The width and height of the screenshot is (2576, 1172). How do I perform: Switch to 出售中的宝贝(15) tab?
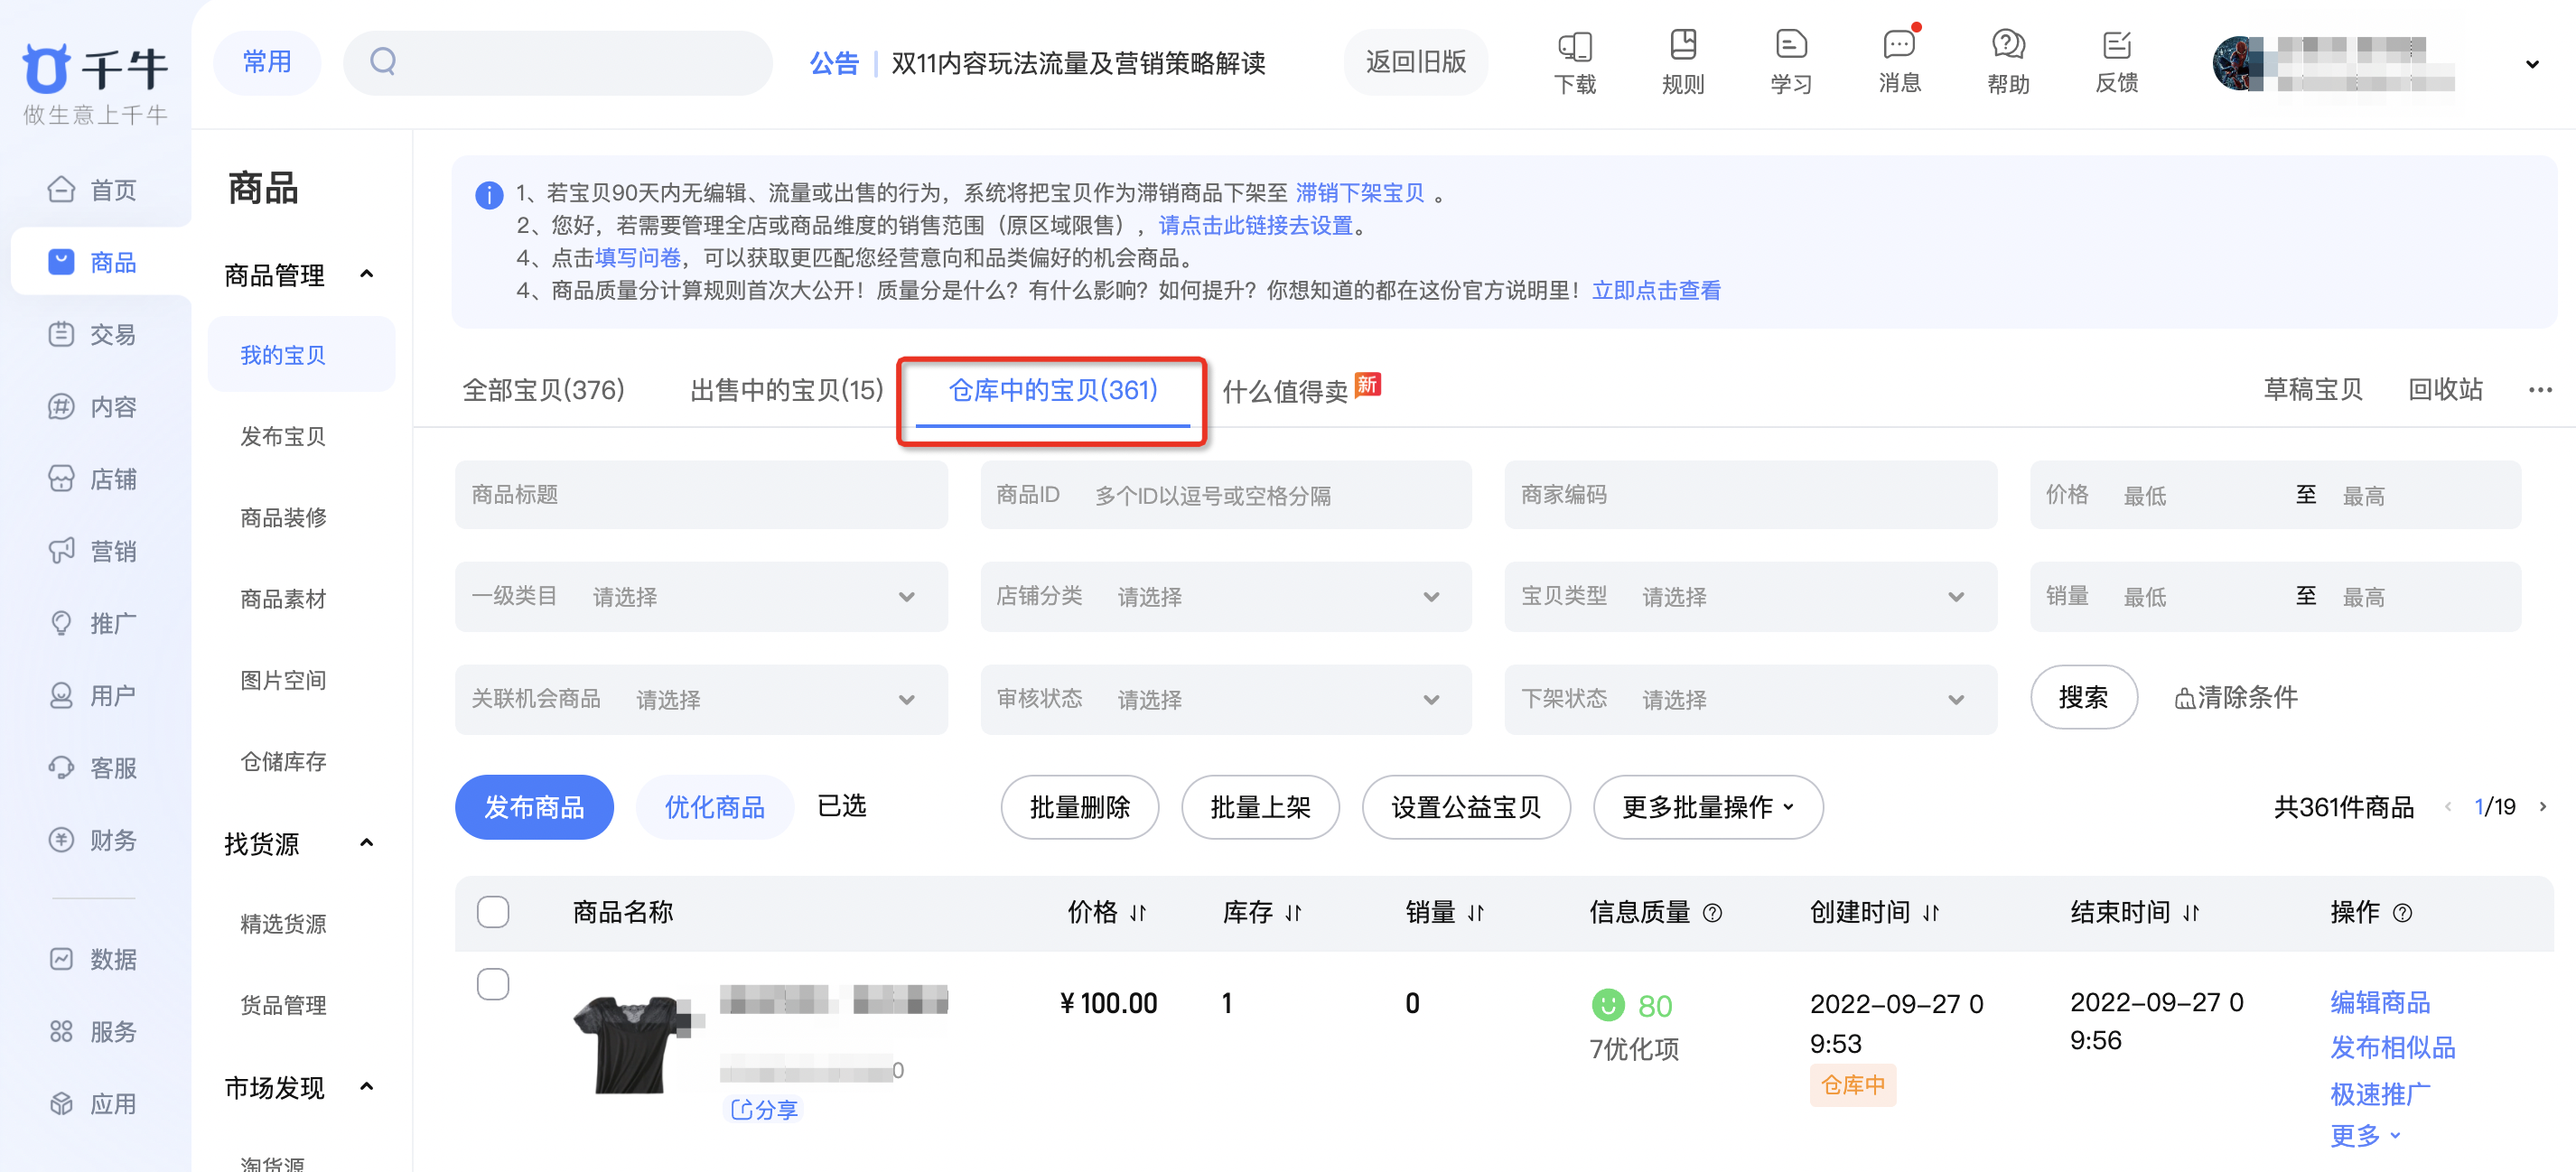pos(787,390)
